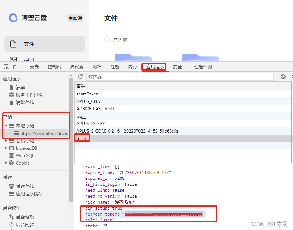This screenshot has width=293, height=230.
Task: Click the refresh_token line in preview
Action: pos(145,214)
